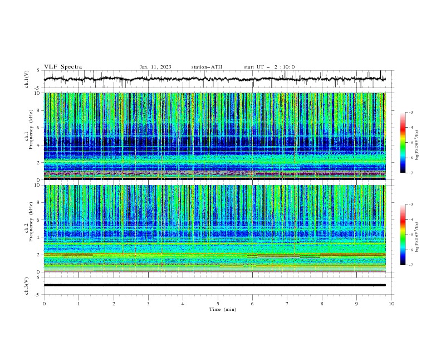
Task: Click the ch.2 Frequency (kHz) axis label
Action: click(x=28, y=222)
